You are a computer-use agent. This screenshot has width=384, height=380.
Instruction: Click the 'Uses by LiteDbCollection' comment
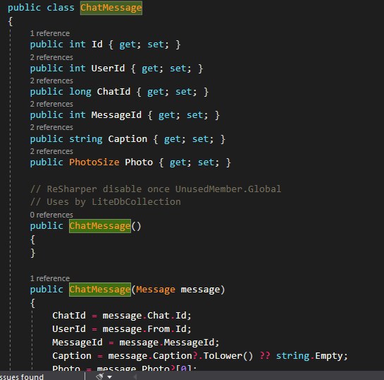tap(105, 202)
